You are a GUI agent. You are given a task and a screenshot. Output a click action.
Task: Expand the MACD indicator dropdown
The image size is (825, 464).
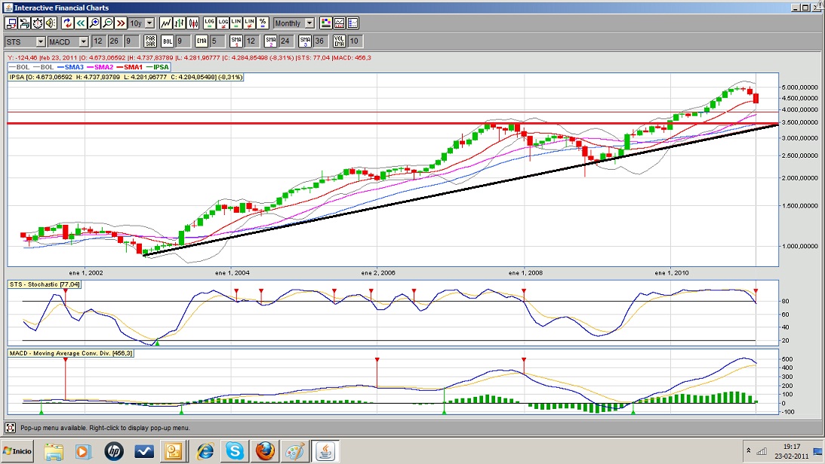83,41
